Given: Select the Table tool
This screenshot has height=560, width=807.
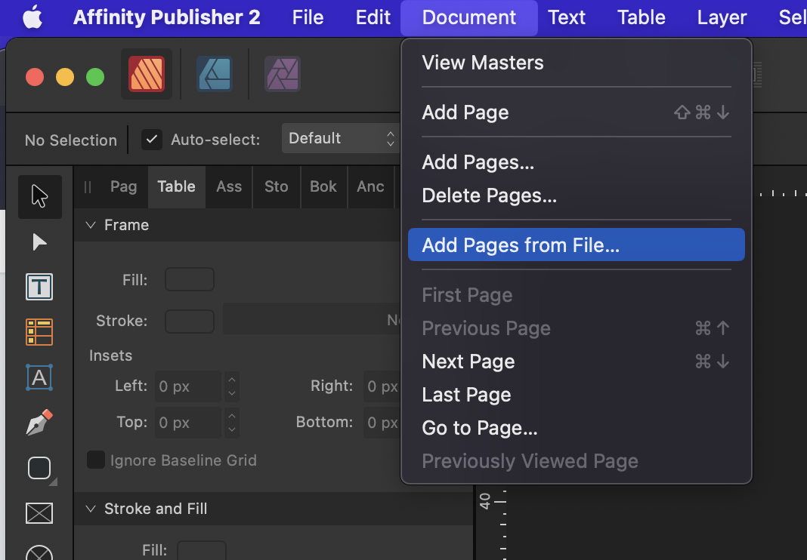Looking at the screenshot, I should point(39,331).
